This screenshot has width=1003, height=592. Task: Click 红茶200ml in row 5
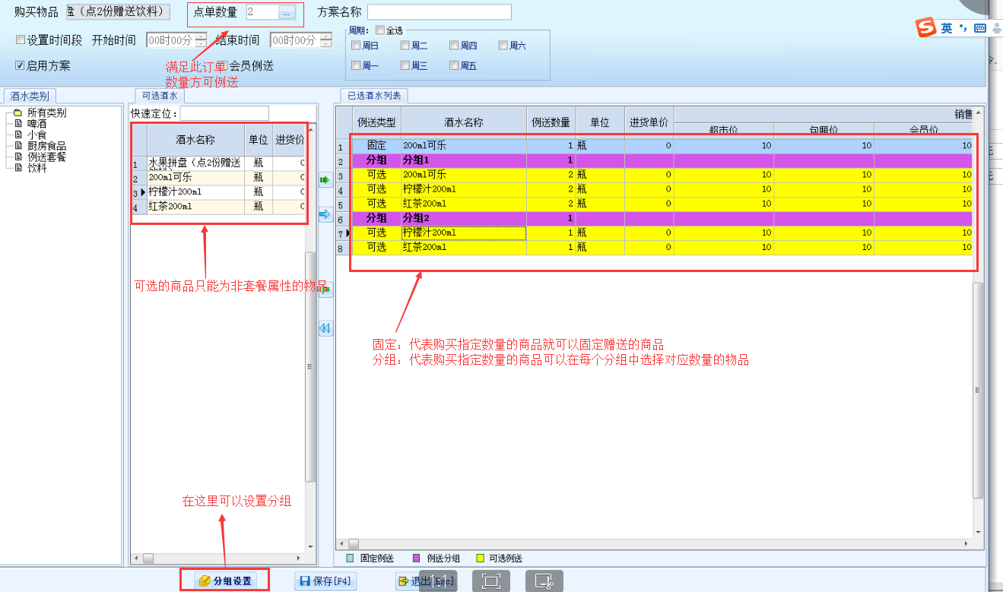464,204
